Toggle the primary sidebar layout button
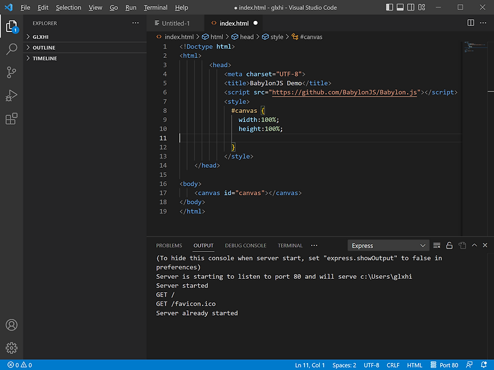 click(x=390, y=7)
